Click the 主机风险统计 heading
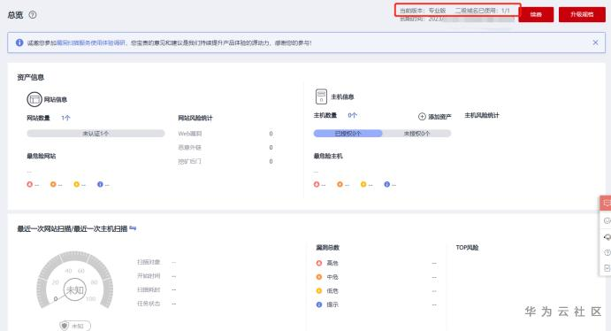The width and height of the screenshot is (611, 331). tap(482, 115)
